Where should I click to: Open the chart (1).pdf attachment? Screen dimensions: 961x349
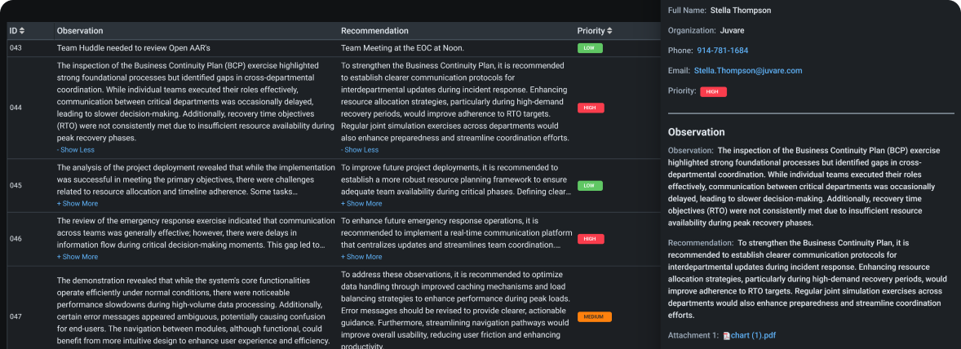point(756,335)
